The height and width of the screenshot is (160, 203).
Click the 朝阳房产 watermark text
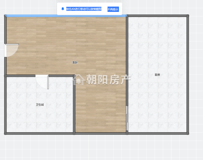108,80
